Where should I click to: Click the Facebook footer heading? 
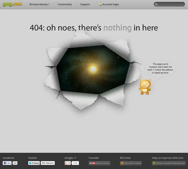[x=9, y=158]
